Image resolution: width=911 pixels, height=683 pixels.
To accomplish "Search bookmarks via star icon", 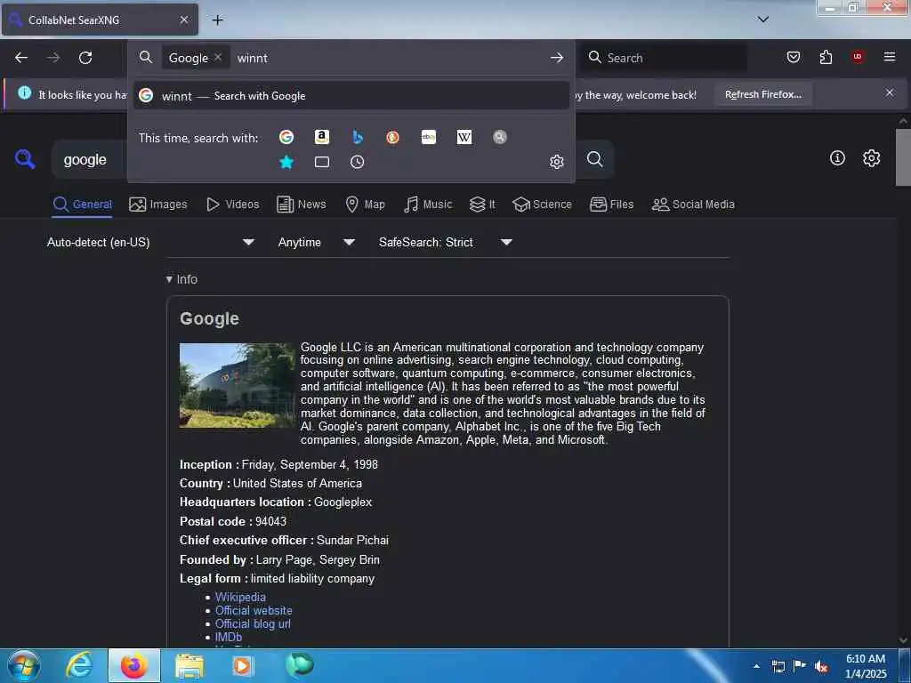I will pyautogui.click(x=286, y=162).
